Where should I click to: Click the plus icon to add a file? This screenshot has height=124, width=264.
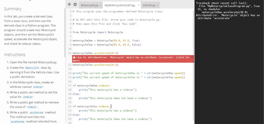pyautogui.click(x=69, y=5)
